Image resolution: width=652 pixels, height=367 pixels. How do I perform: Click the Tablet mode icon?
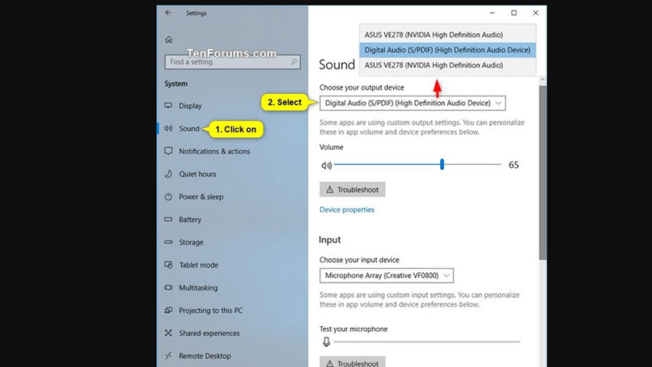(x=169, y=264)
